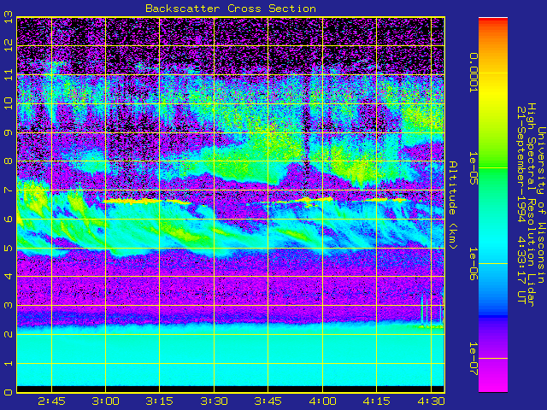Click altitude label 10 on left axis
The height and width of the screenshot is (410, 547).
9,103
